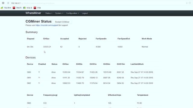
Task: Click the Enabled column header
Action: coord(42,64)
